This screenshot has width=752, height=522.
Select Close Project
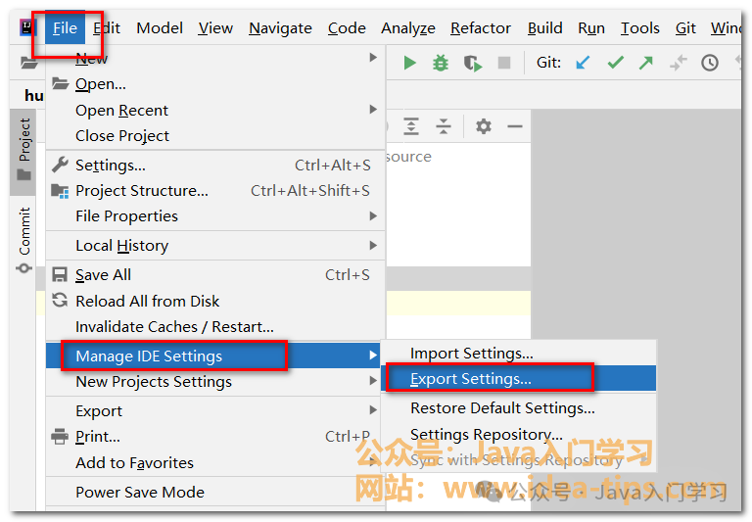click(215, 136)
